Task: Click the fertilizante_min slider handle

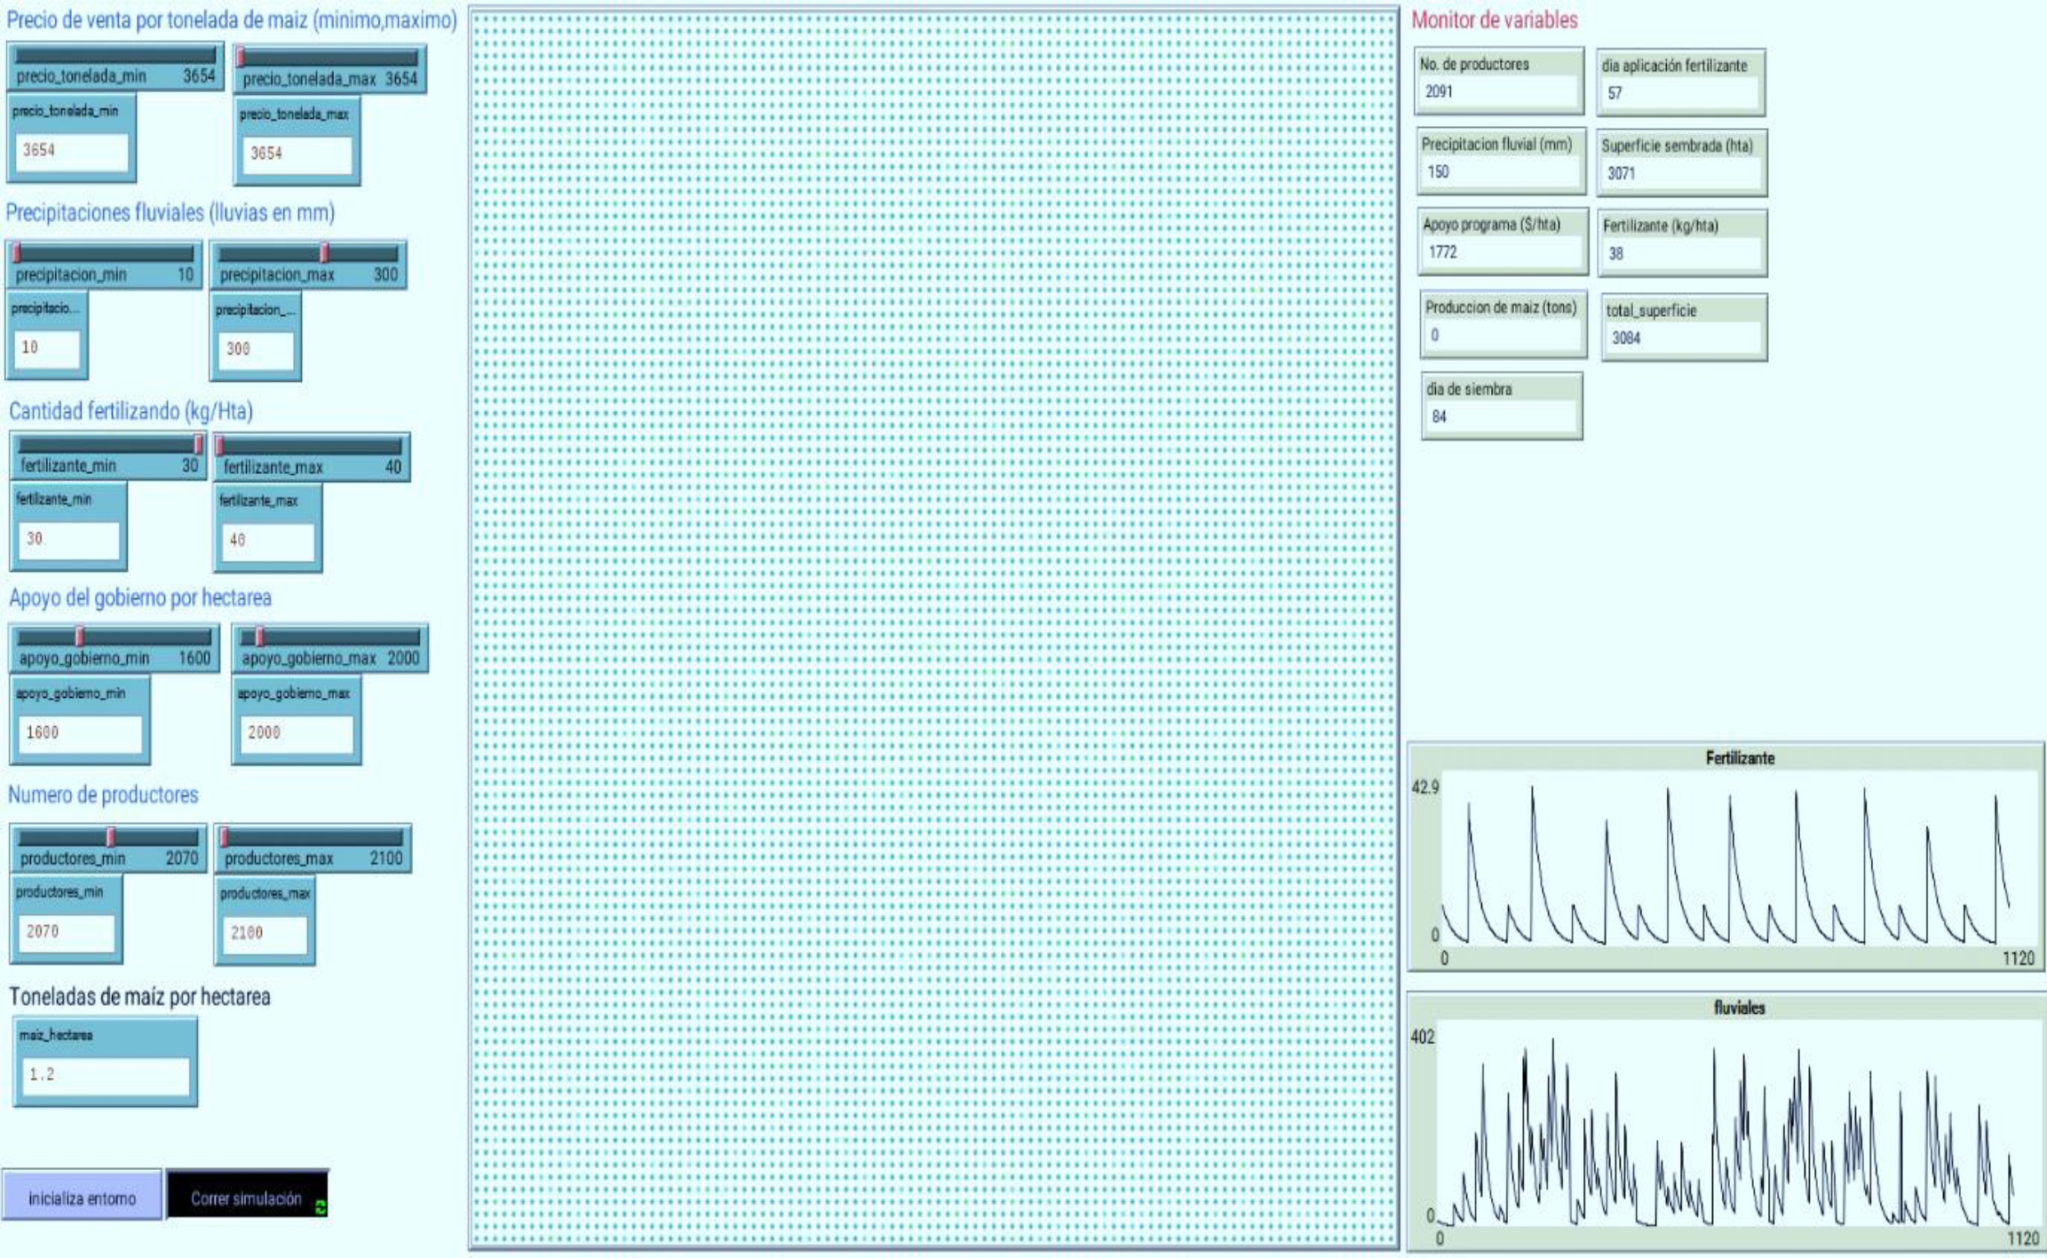Action: point(198,445)
